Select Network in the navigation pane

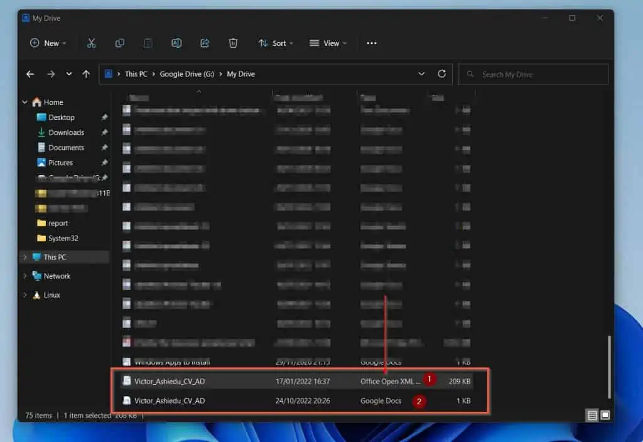[57, 276]
